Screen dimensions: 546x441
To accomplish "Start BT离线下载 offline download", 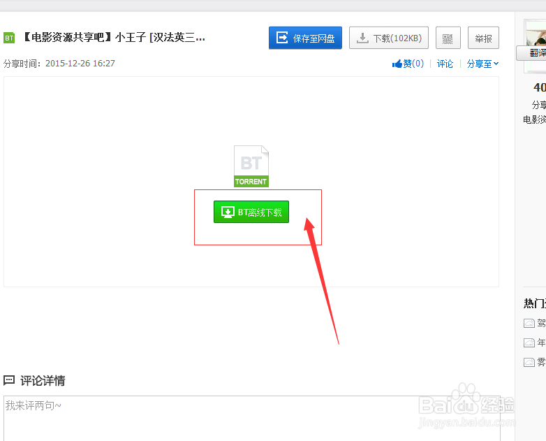I will 251,212.
